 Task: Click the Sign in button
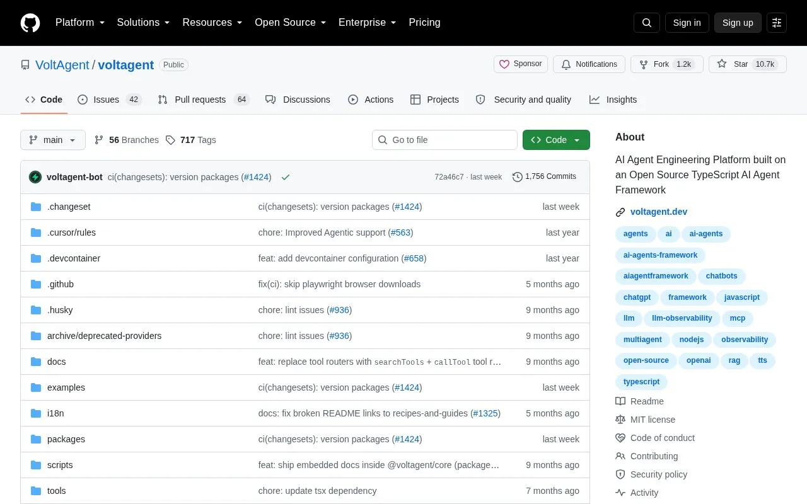[x=687, y=23]
